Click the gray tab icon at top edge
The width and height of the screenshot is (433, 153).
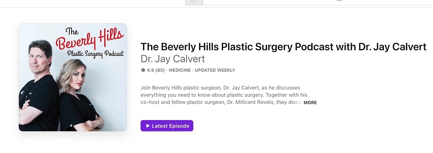click(x=194, y=2)
